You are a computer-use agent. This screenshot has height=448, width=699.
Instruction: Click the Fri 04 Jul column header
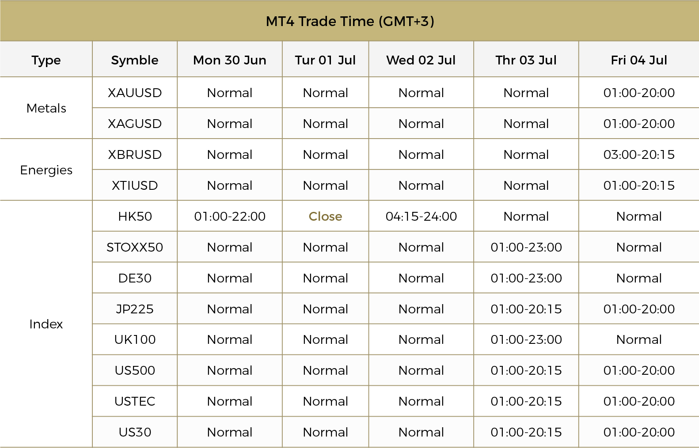tap(639, 60)
